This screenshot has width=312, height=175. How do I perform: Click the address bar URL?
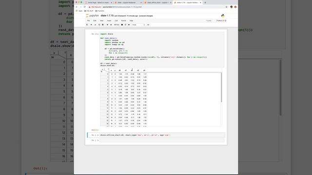[122, 7]
